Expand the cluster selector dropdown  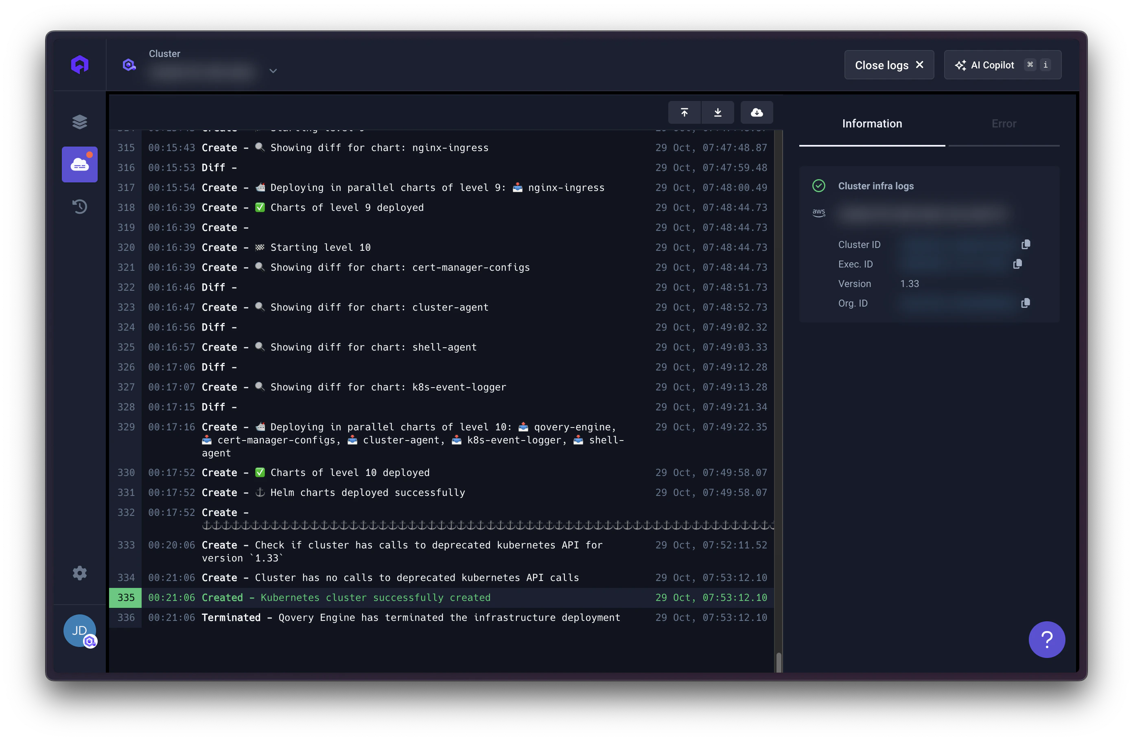coord(273,70)
